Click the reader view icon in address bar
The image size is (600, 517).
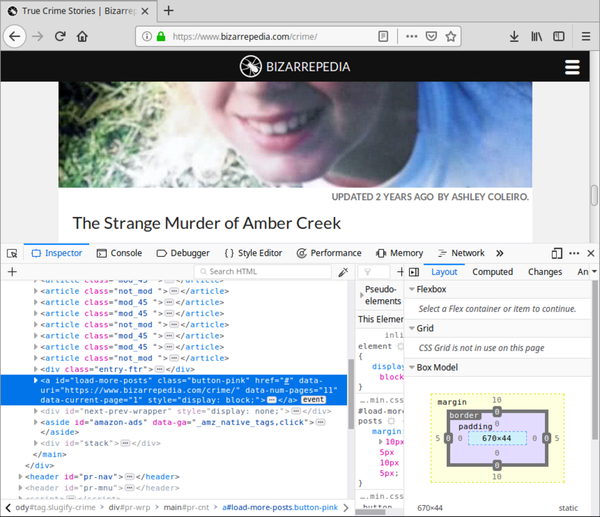click(382, 37)
